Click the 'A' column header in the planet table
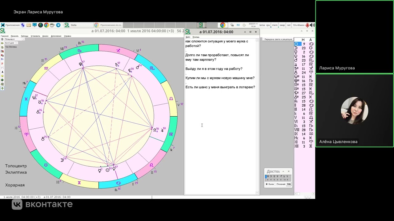Image resolution: width=394 pixels, height=221 pixels. (311, 40)
